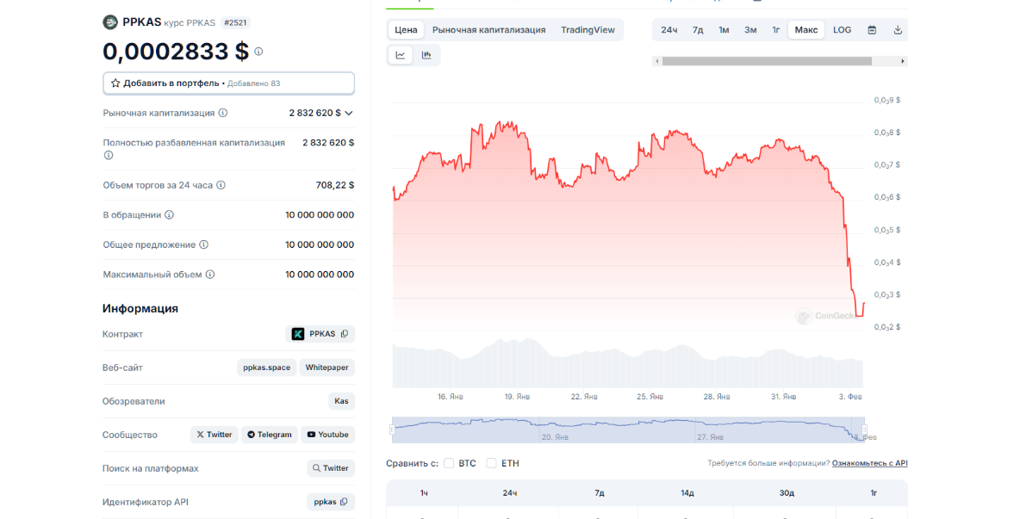1026x519 pixels.
Task: Click the 1ч column header in the table
Action: [x=424, y=493]
